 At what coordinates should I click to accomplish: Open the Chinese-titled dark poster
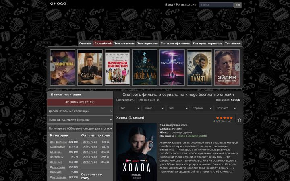145,68
